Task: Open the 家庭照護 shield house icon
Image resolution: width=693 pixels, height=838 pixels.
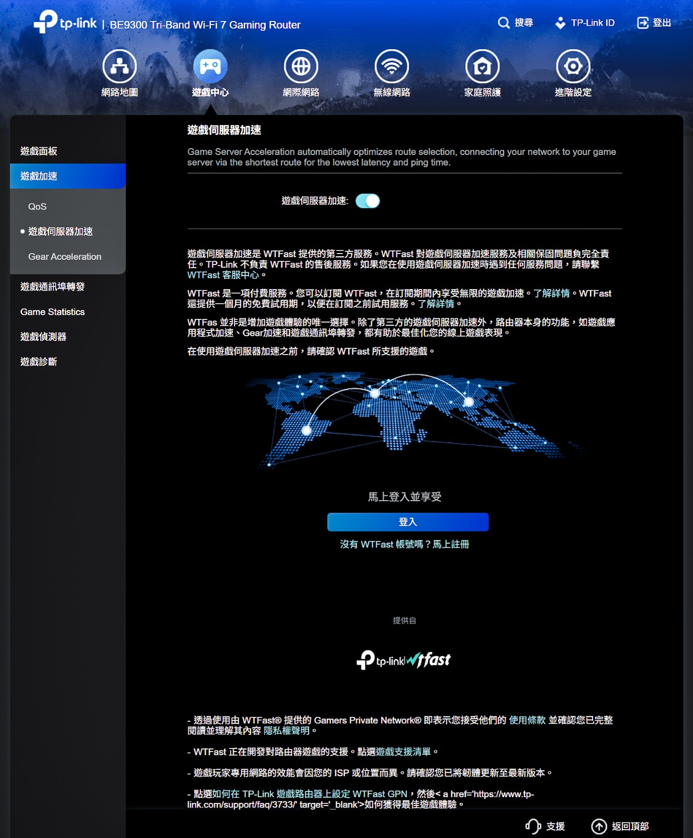Action: [483, 67]
